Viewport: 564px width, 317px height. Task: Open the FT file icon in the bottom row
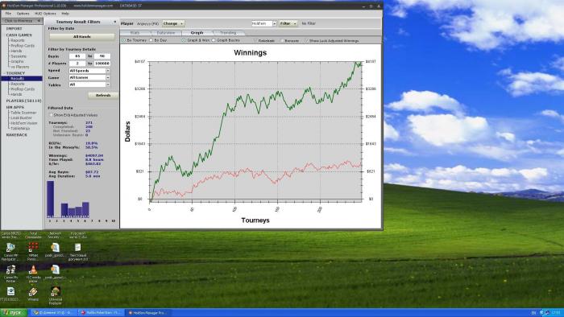(x=10, y=291)
